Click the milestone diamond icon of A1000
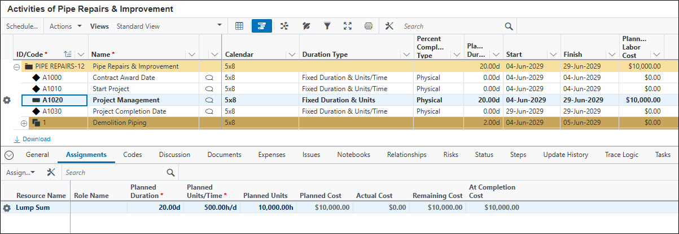The height and width of the screenshot is (234, 679). click(x=37, y=78)
